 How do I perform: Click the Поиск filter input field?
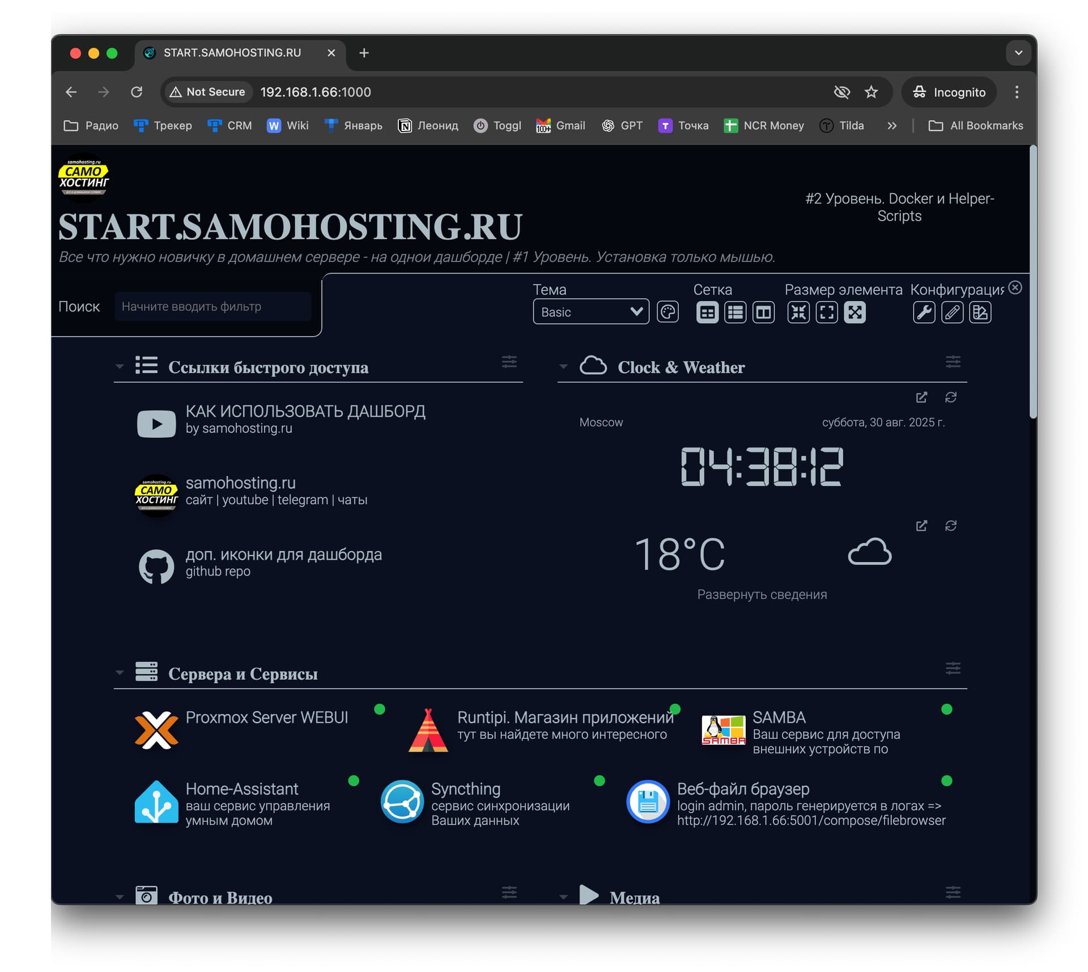click(212, 306)
